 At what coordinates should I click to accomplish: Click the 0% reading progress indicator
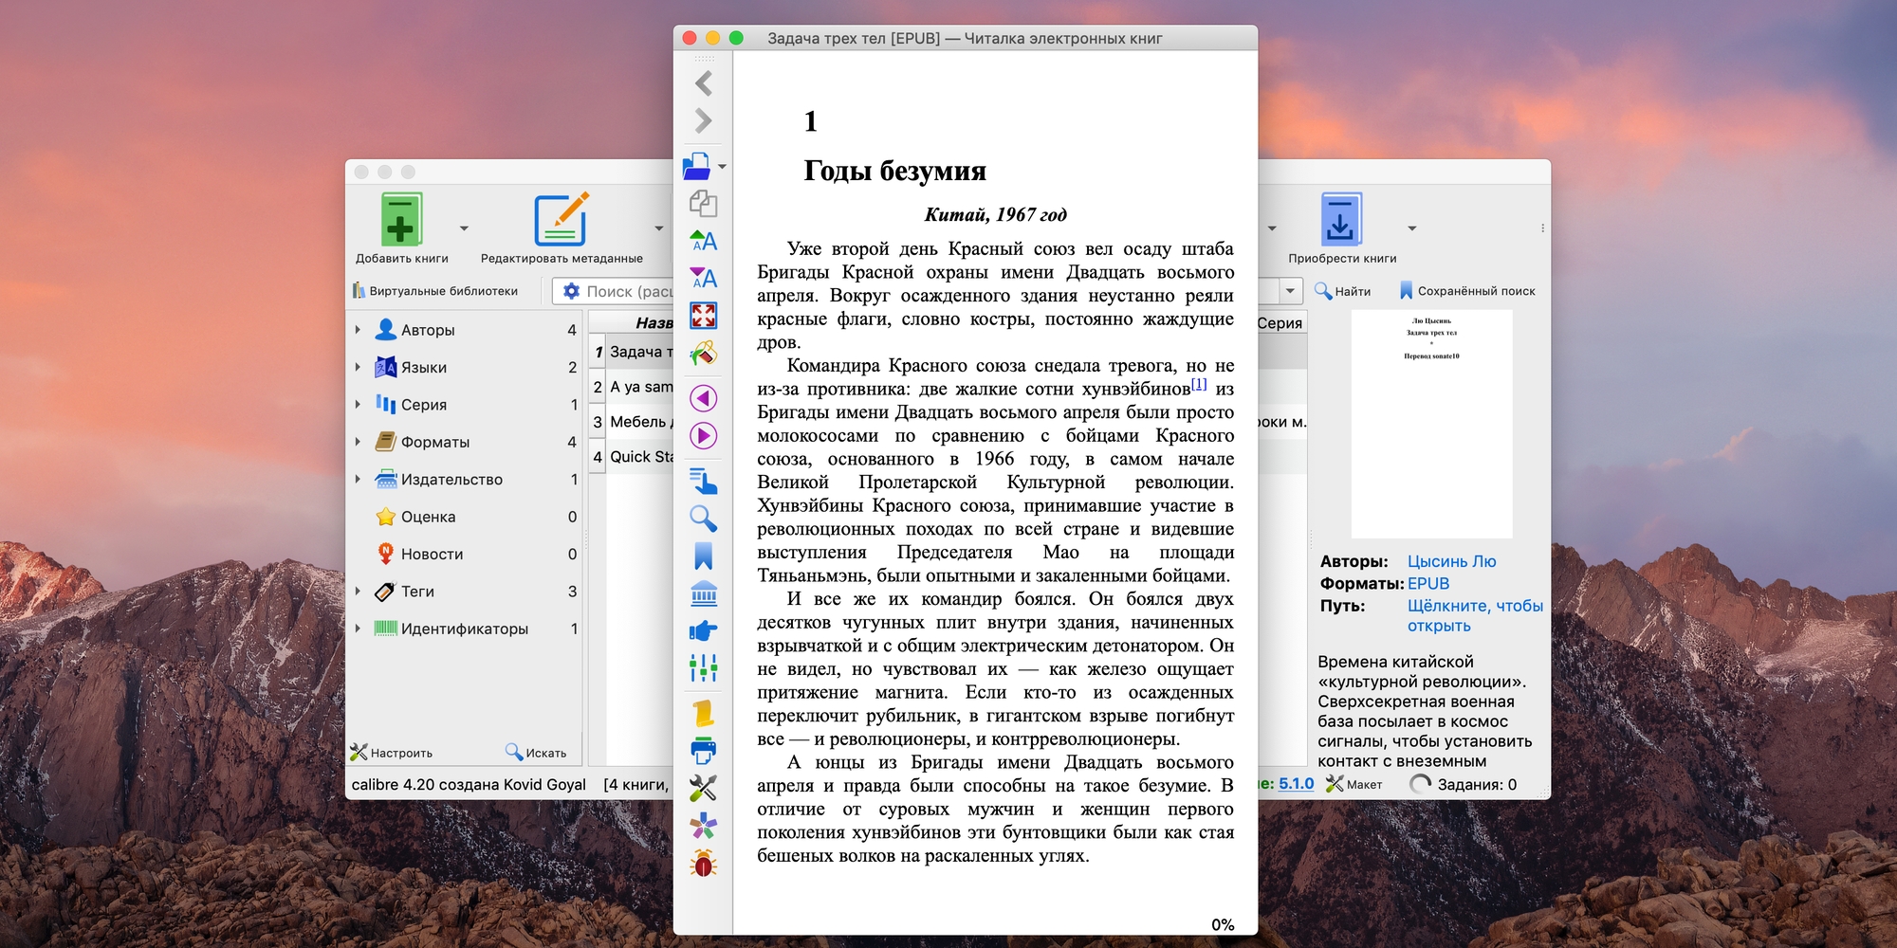tap(1223, 924)
